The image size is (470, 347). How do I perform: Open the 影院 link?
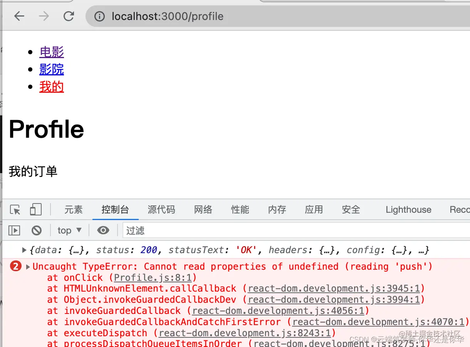pos(52,69)
